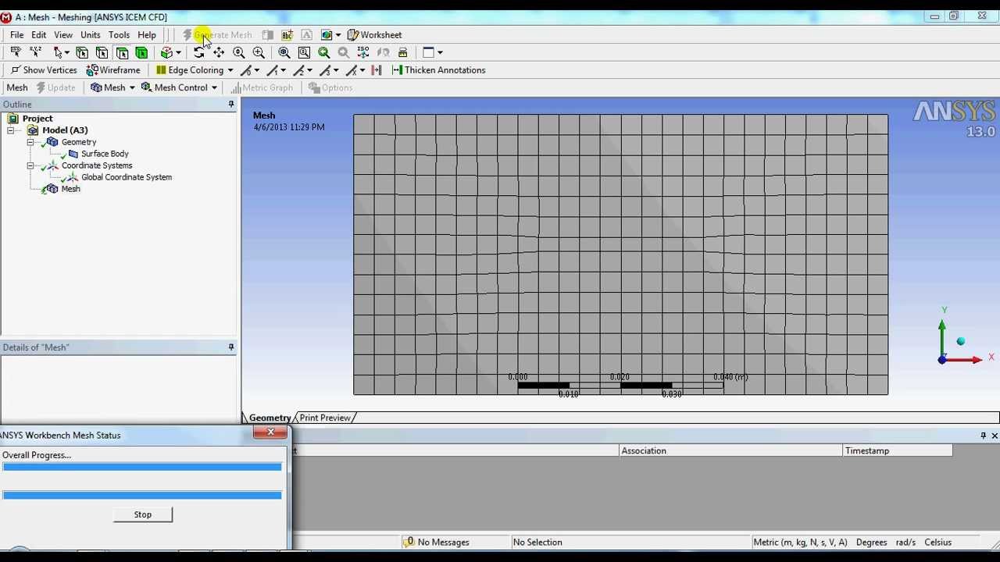Screen dimensions: 1000x562
Task: Switch to the Print Preview tab
Action: [325, 418]
